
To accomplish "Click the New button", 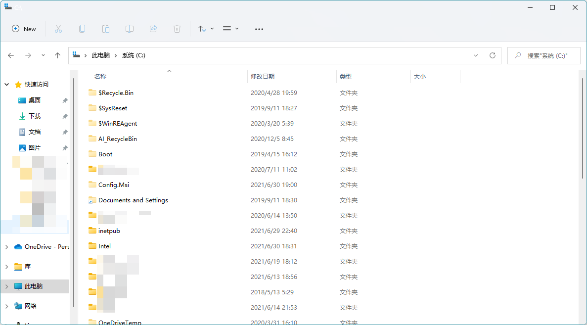I will tap(24, 29).
